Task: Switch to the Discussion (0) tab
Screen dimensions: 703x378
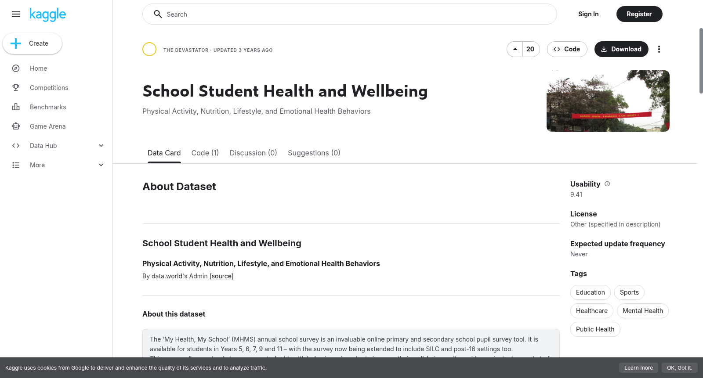Action: point(254,153)
